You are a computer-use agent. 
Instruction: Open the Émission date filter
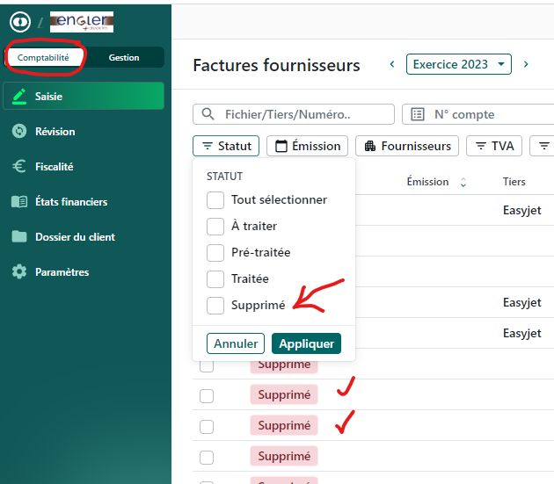tap(308, 146)
